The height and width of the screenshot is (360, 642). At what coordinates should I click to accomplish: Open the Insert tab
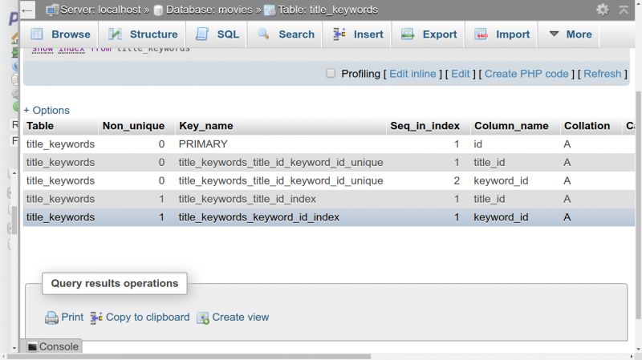click(x=358, y=34)
